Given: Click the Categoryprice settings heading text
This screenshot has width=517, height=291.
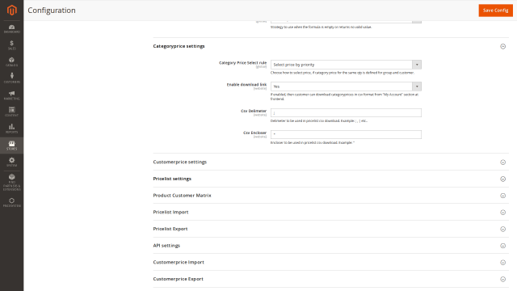Looking at the screenshot, I should [179, 46].
